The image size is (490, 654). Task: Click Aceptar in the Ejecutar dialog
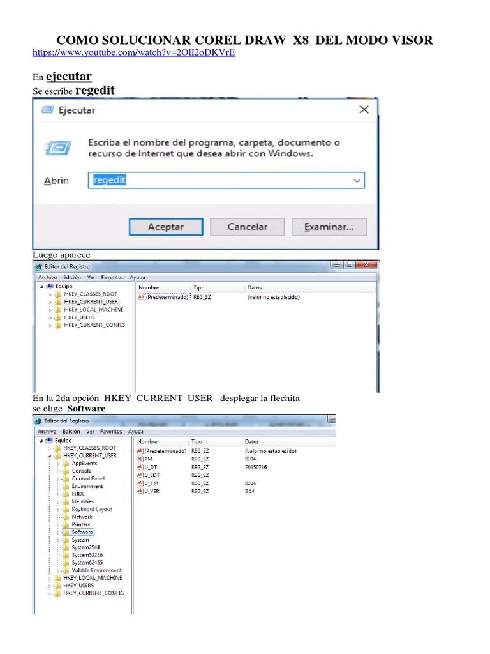(166, 227)
